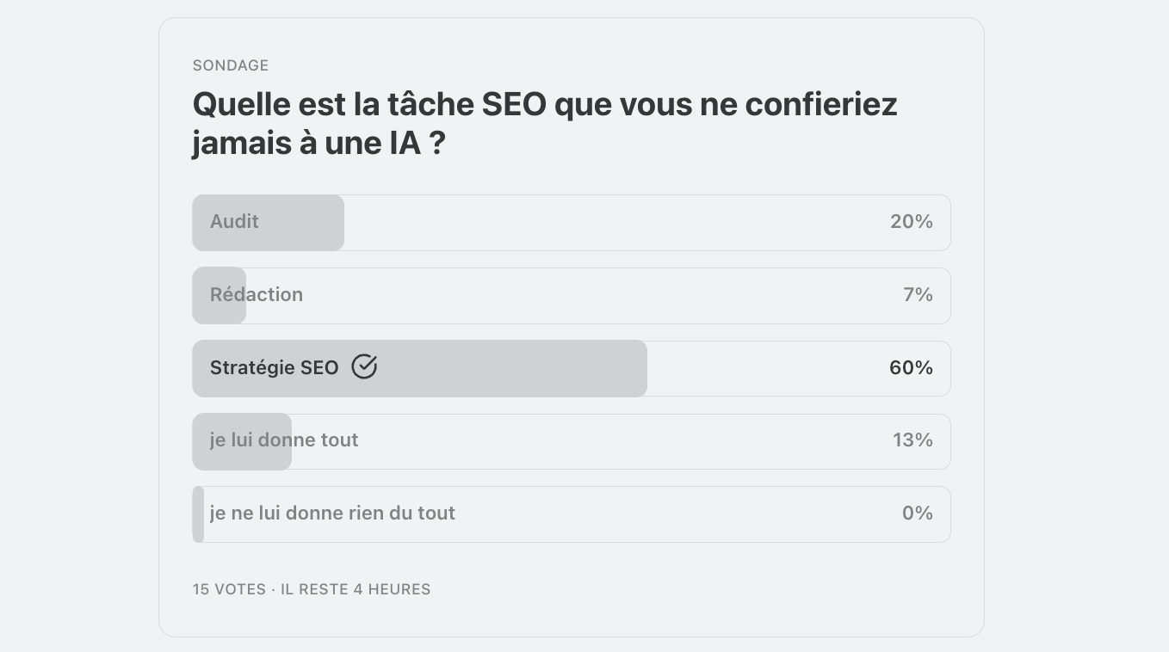Click the 0% result label
1169x652 pixels.
(x=918, y=514)
